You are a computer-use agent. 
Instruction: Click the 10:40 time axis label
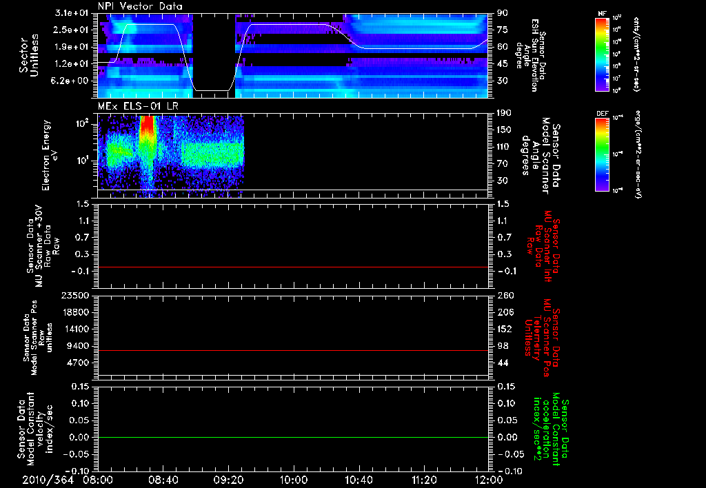[x=359, y=480]
